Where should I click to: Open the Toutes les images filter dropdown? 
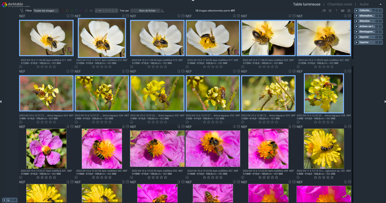click(46, 11)
